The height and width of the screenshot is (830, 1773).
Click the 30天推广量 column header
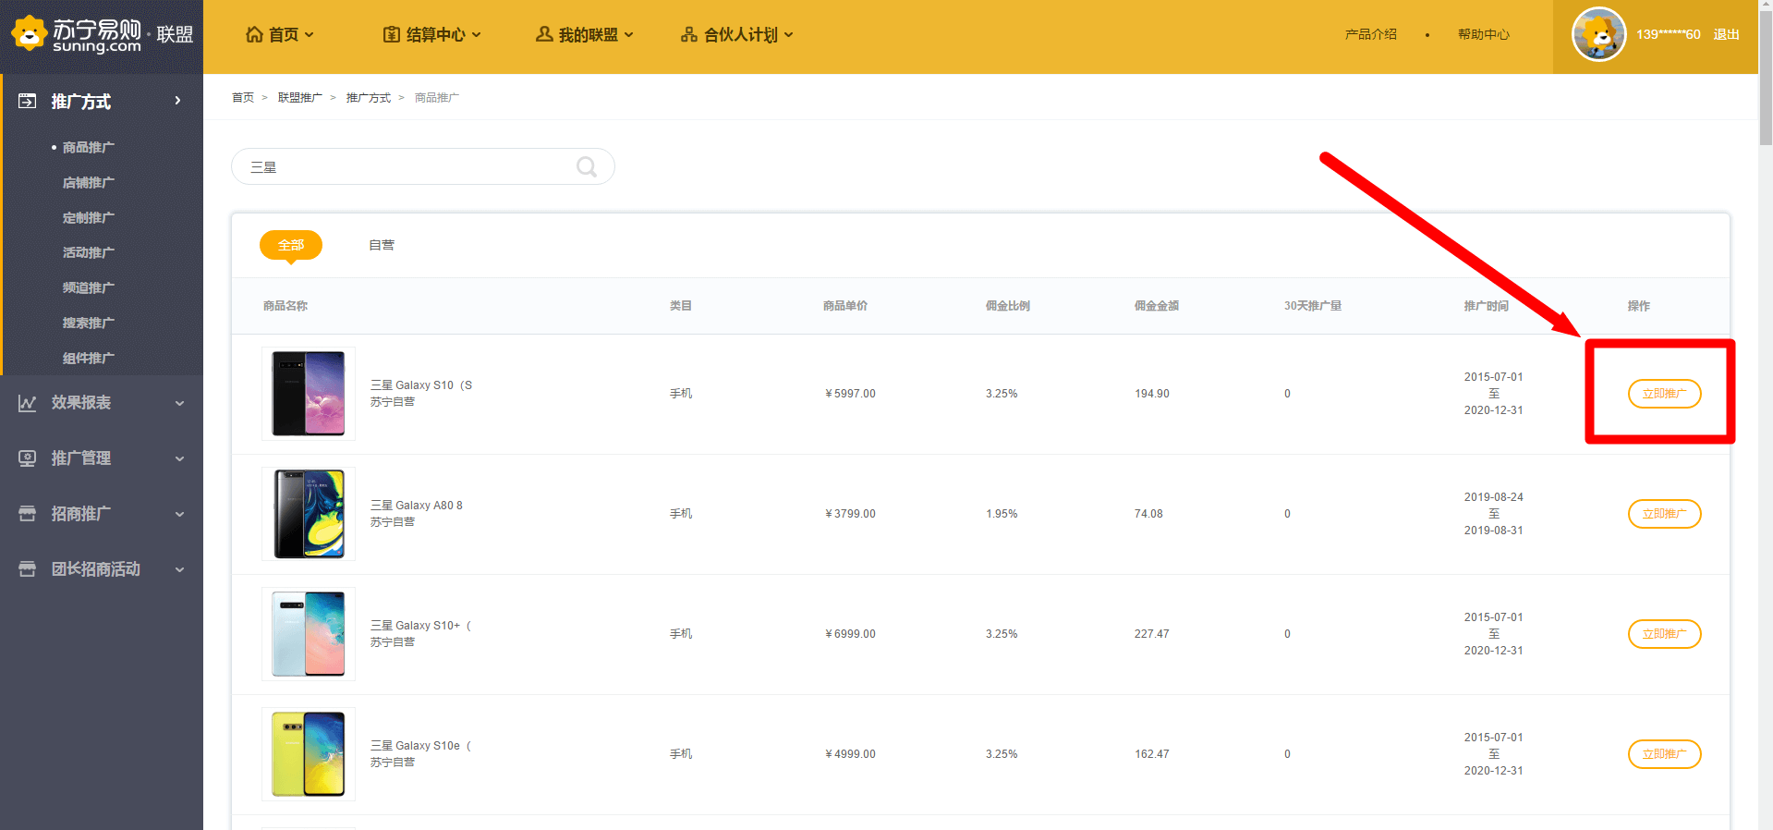(x=1313, y=306)
